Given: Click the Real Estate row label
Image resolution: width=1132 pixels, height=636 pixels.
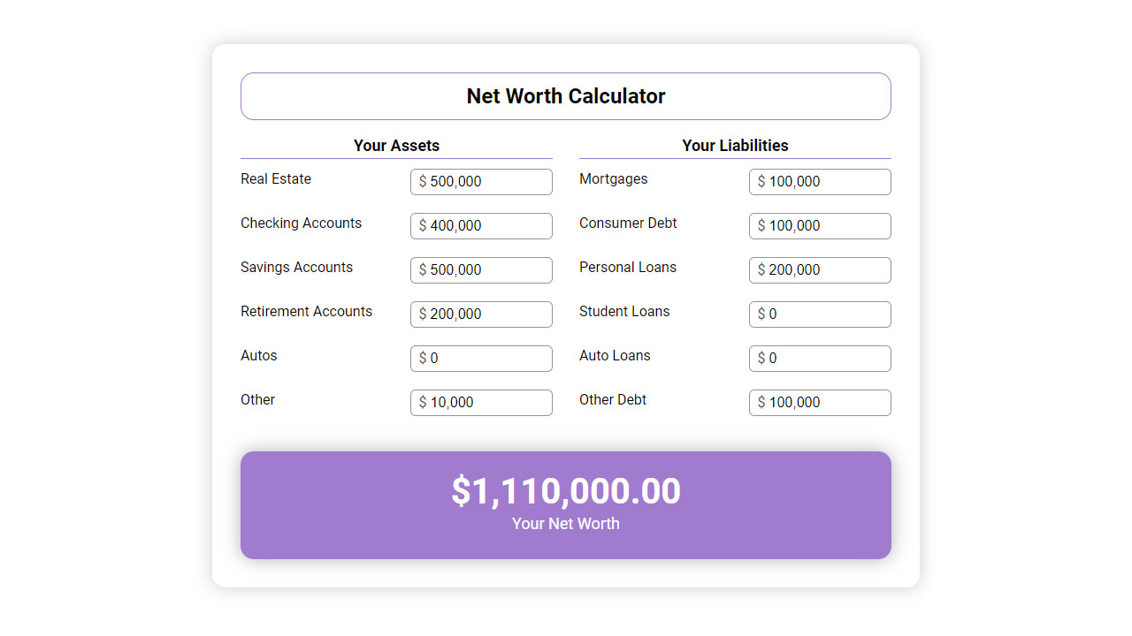Looking at the screenshot, I should coord(276,178).
